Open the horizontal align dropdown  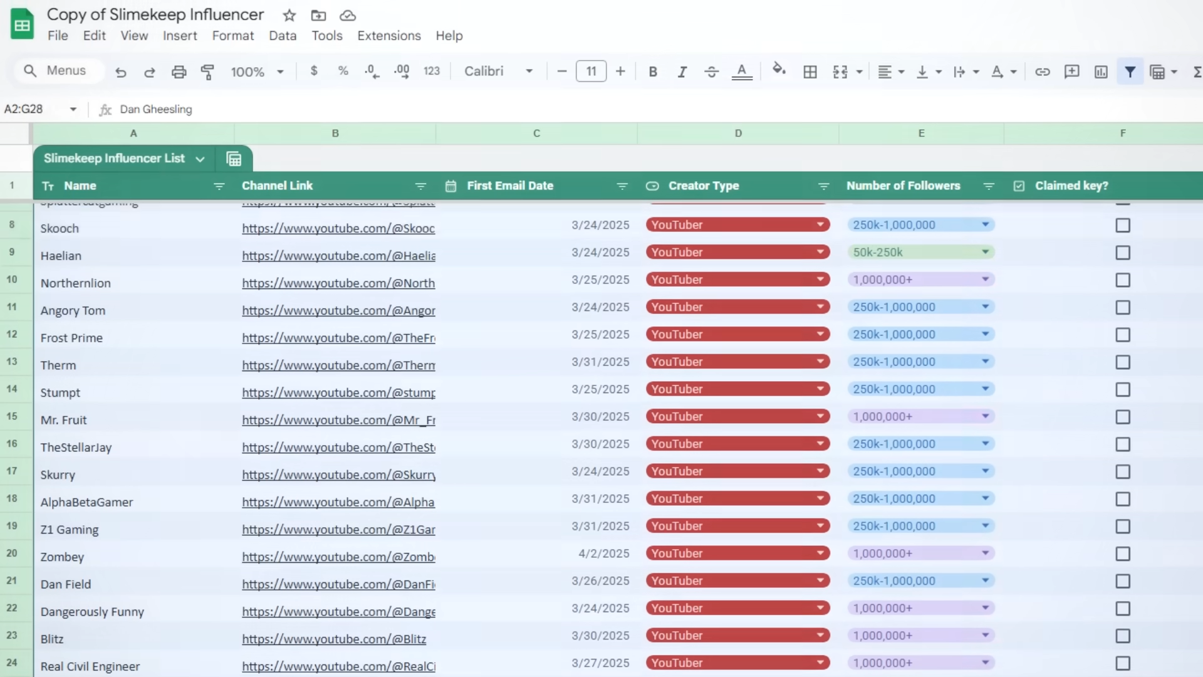coord(891,72)
